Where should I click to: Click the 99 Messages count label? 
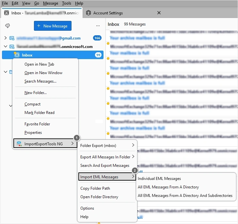pos(135,24)
